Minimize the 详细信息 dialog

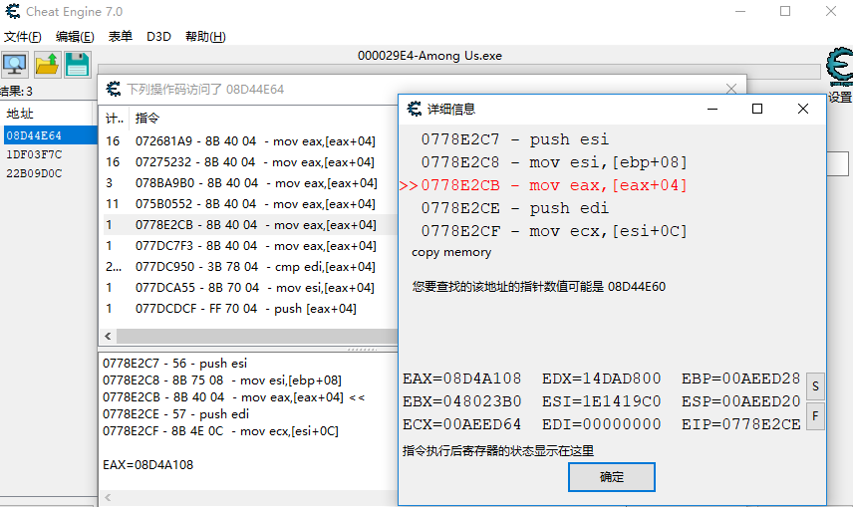712,109
